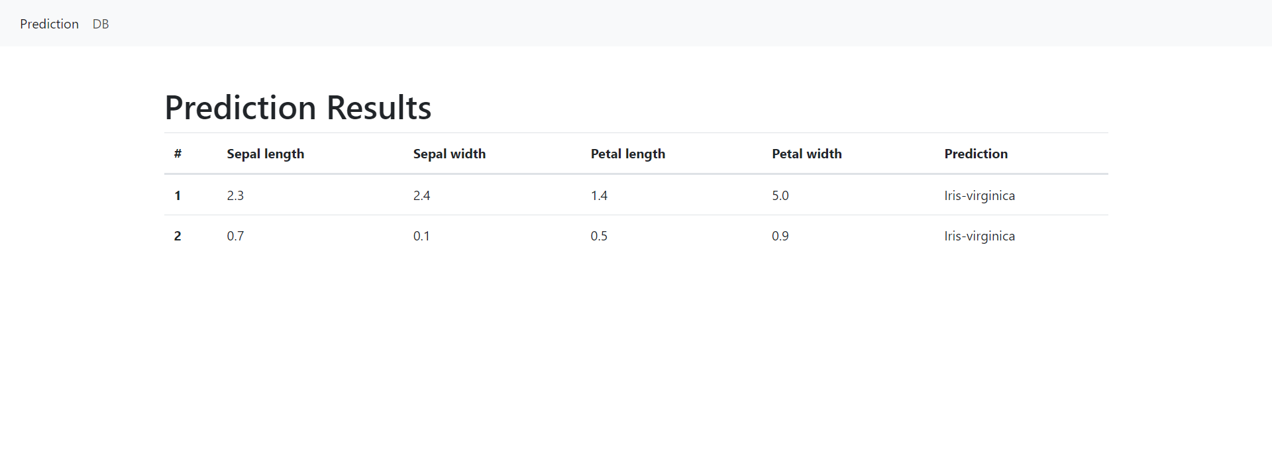Click the Sepal width column header

(449, 153)
